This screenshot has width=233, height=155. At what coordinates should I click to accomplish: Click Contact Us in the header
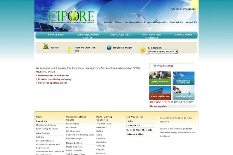[176, 22]
